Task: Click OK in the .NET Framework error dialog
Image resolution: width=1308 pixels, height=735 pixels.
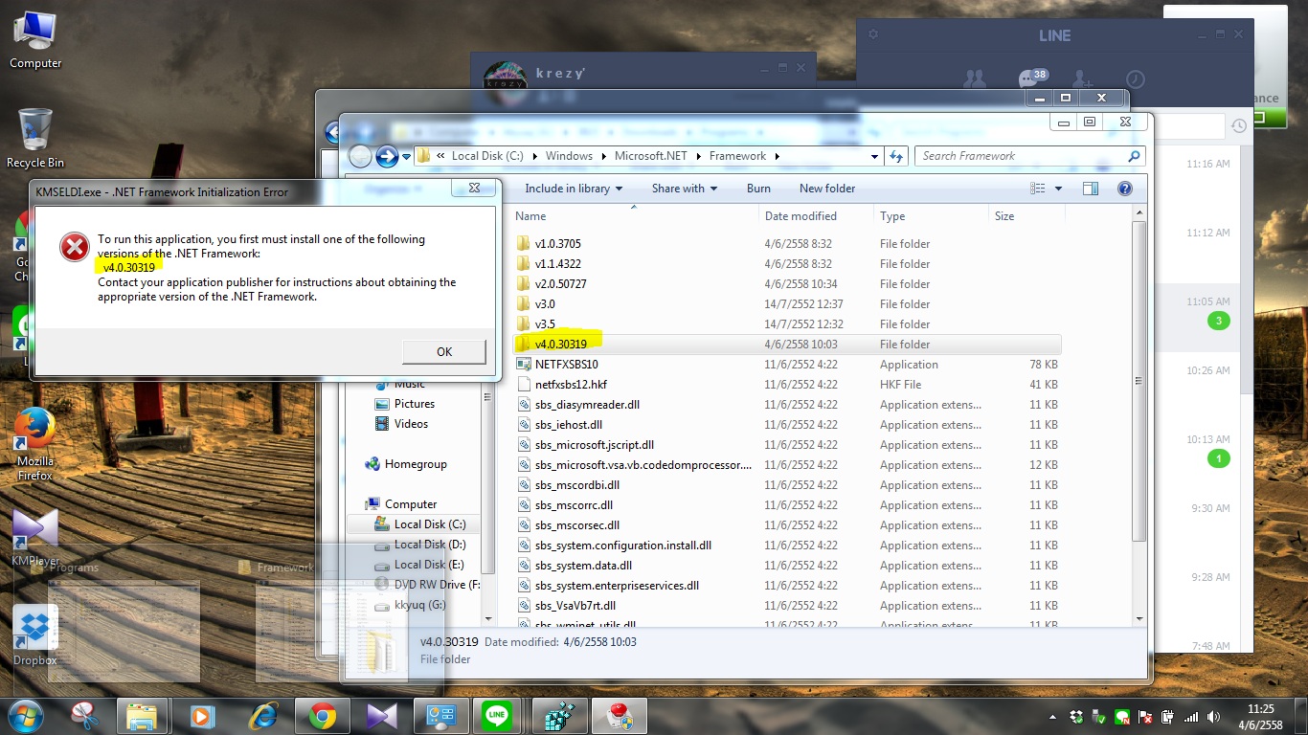Action: (444, 351)
